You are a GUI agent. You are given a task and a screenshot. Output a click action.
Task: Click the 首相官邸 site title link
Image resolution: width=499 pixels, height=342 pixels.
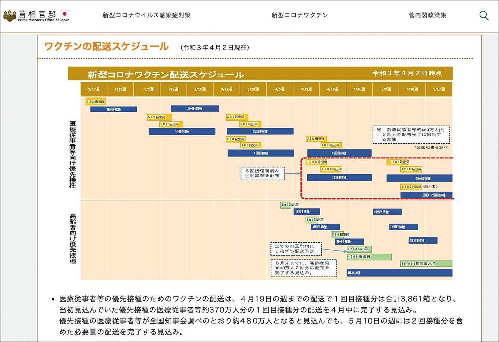[x=37, y=14]
